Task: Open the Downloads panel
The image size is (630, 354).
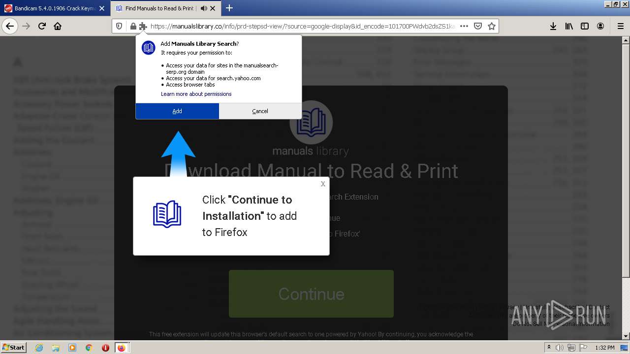Action: (553, 26)
